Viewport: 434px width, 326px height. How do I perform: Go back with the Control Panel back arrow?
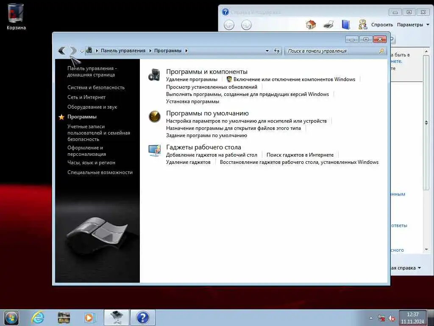62,51
